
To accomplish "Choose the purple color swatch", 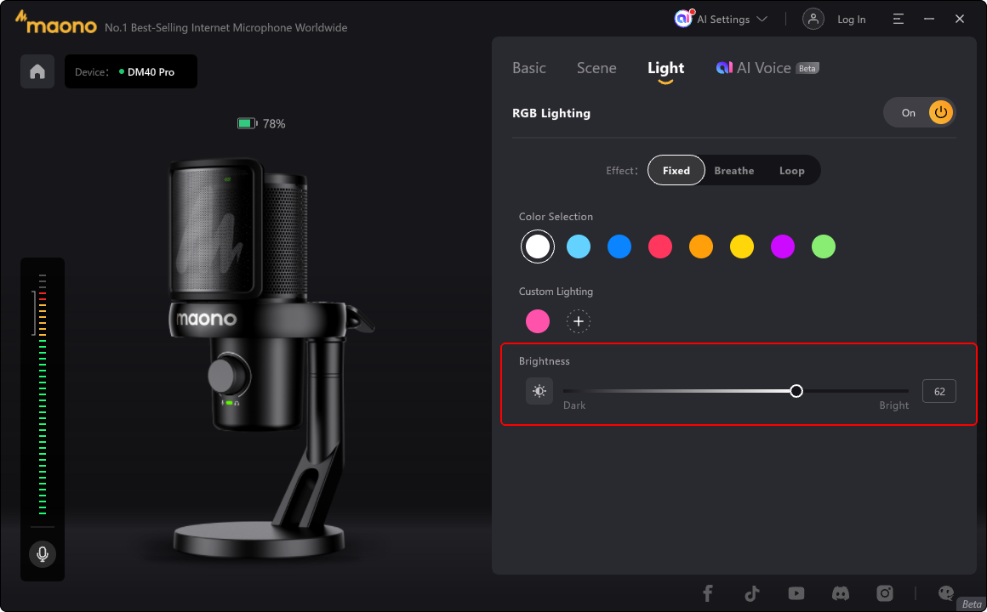I will (x=783, y=246).
